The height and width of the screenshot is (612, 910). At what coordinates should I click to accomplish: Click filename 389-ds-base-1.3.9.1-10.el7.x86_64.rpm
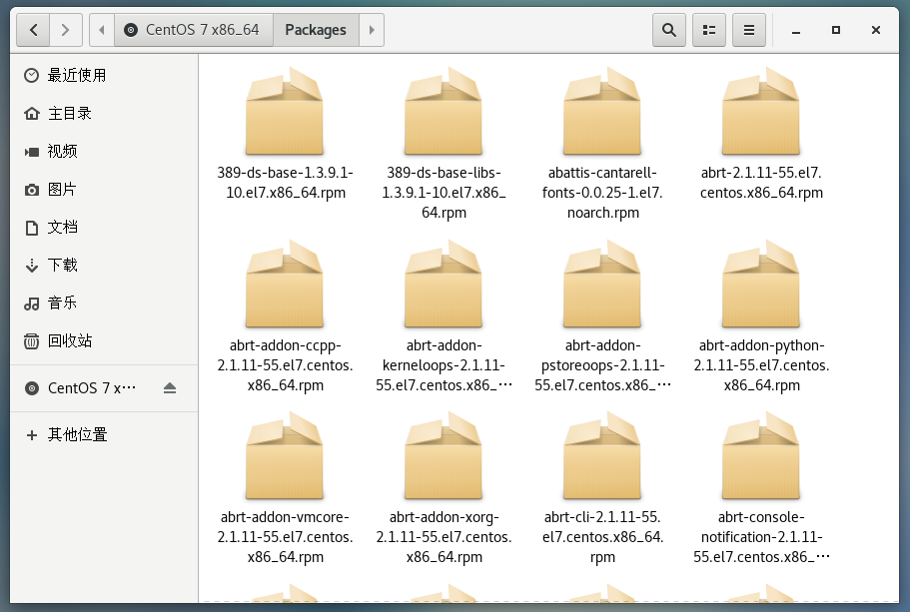coord(285,183)
